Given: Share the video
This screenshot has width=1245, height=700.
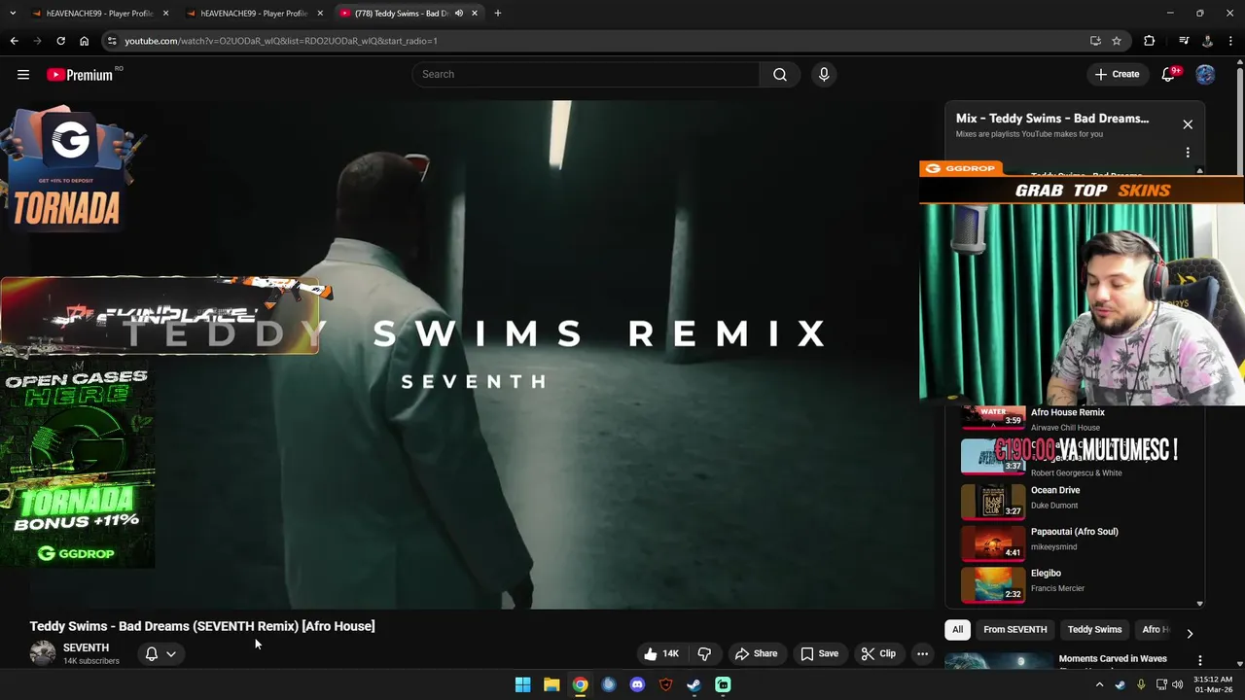Looking at the screenshot, I should point(756,653).
